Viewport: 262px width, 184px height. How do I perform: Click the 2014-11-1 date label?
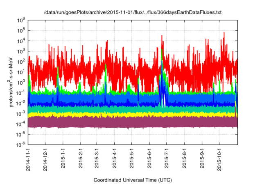(28, 159)
